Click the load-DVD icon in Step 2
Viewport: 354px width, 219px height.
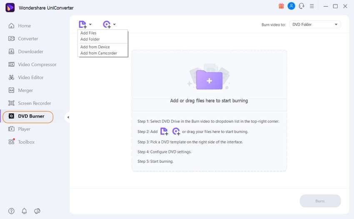click(x=176, y=131)
